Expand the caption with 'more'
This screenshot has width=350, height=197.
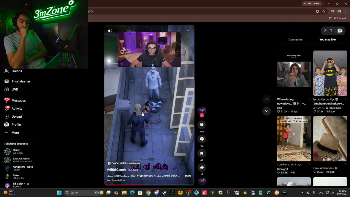point(188,176)
